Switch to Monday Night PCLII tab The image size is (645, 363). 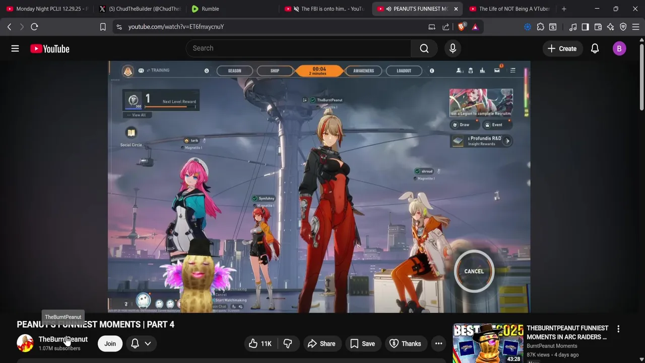point(46,9)
